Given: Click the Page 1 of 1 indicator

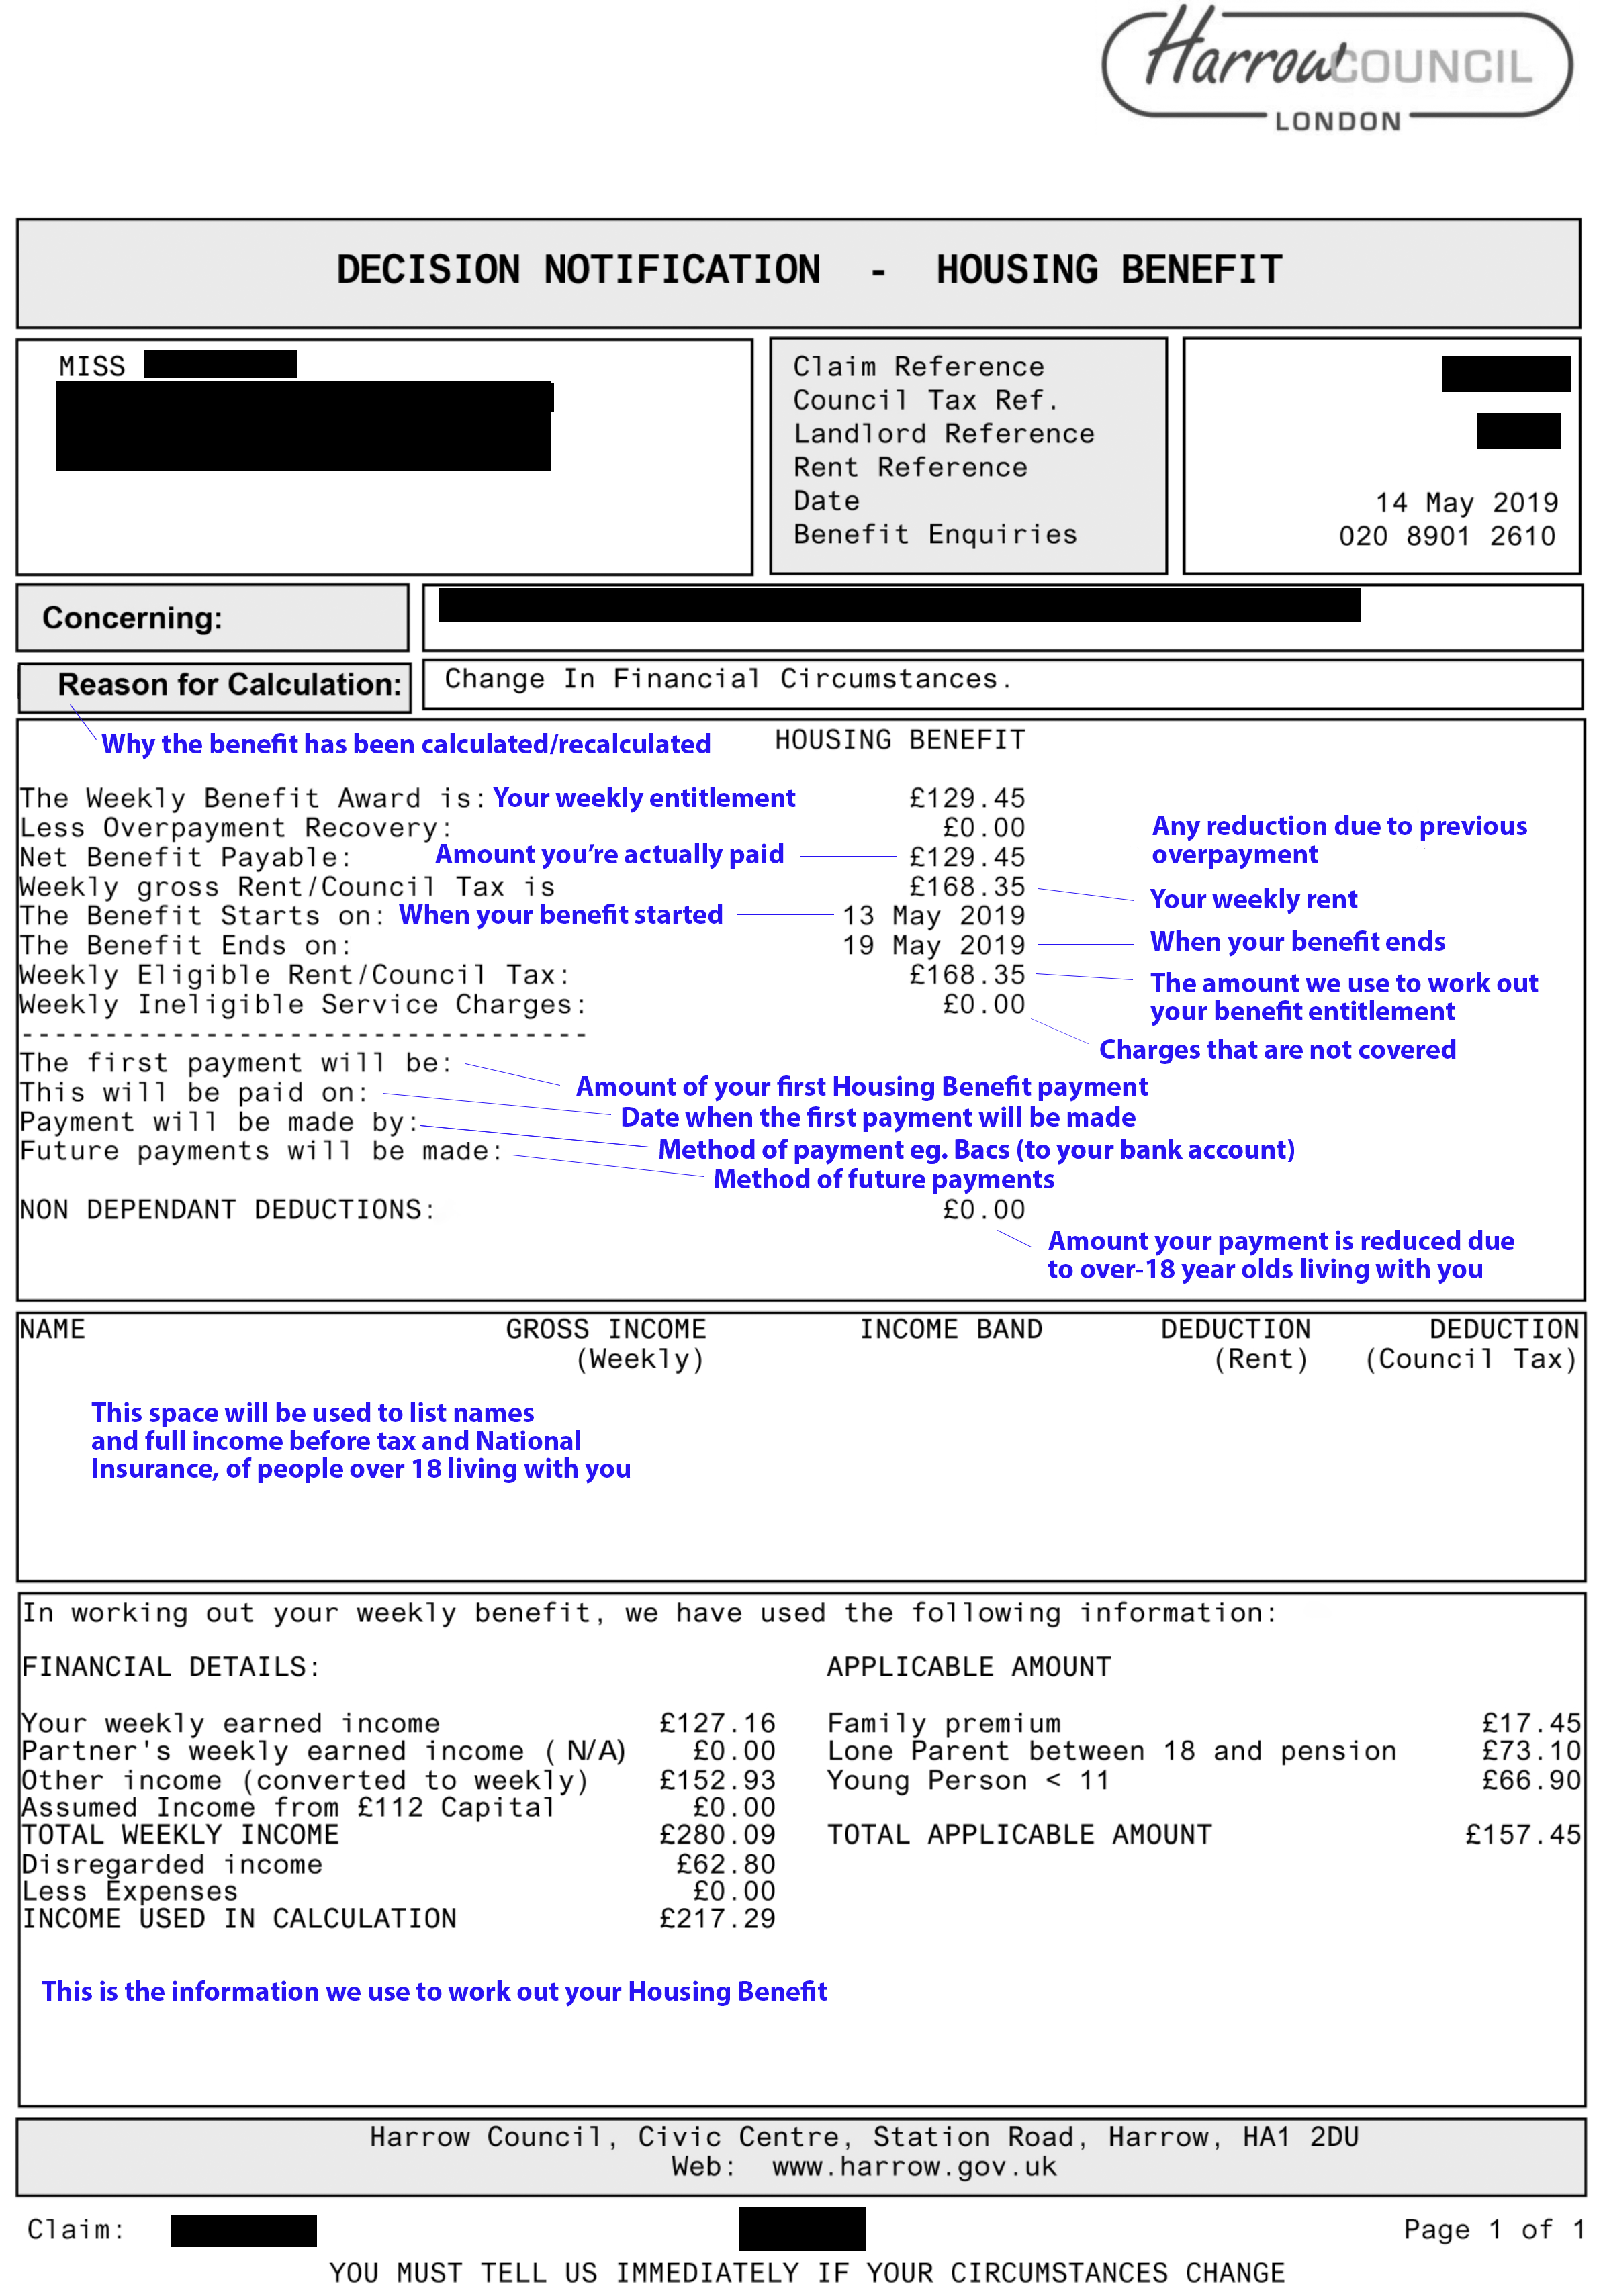Looking at the screenshot, I should [1493, 2230].
